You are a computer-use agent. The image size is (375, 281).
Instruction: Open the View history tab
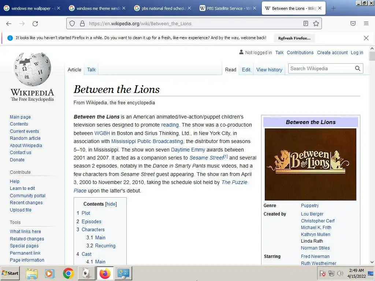point(269,70)
